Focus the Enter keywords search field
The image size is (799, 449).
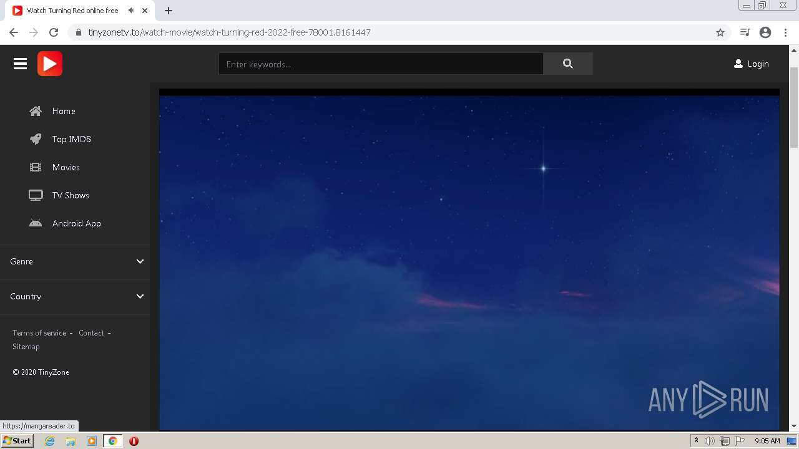(x=381, y=64)
